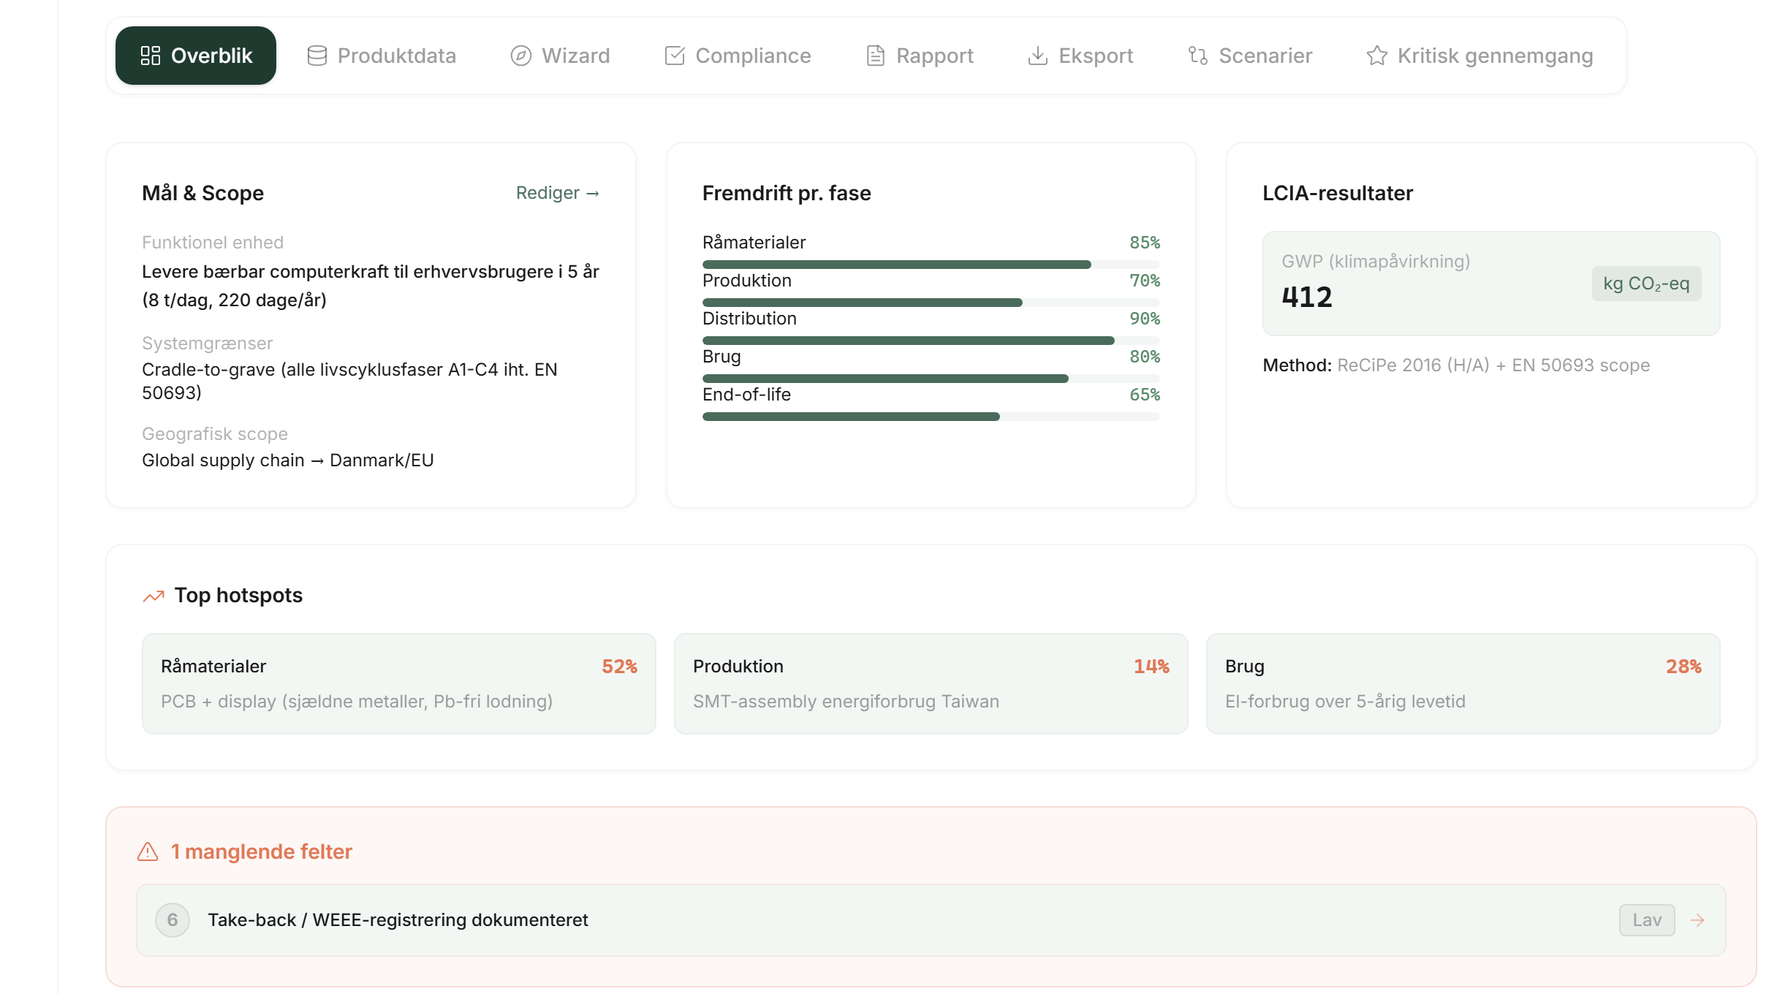Screen dimensions: 1769x994
Task: Click the Rediger link in Mål & Scope
Action: pyautogui.click(x=558, y=193)
